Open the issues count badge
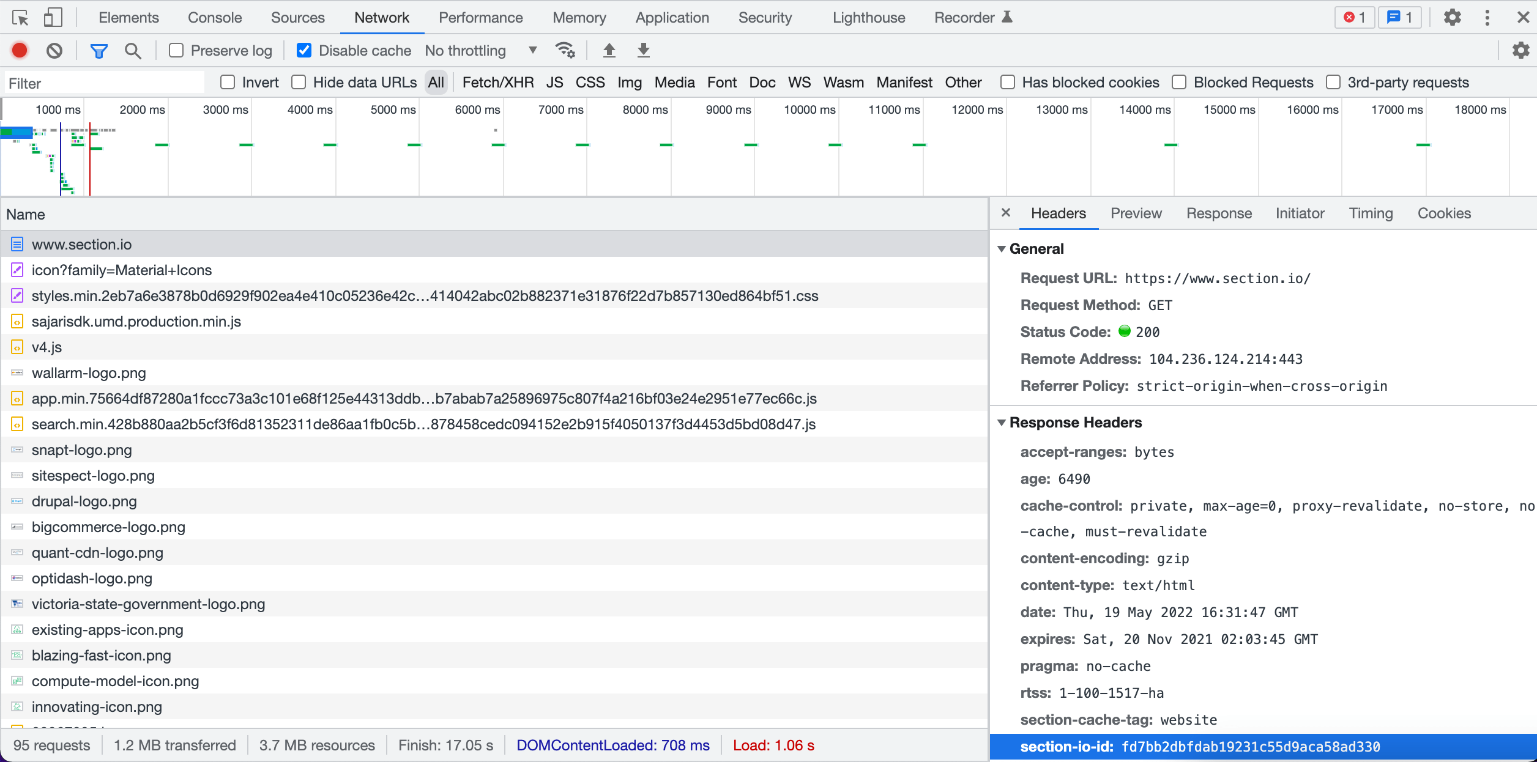This screenshot has height=762, width=1537. tap(1399, 17)
